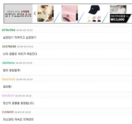Click the ₩15,000 price label
This screenshot has height=124, width=132.
pyautogui.click(x=117, y=20)
